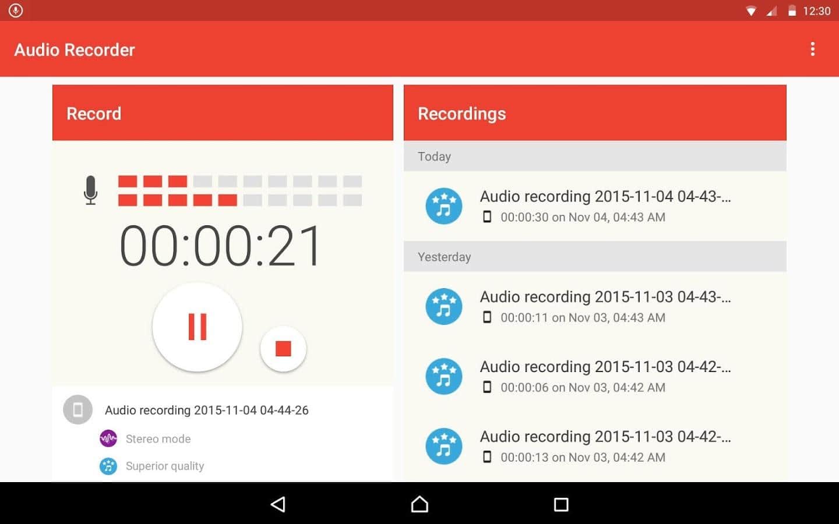The image size is (839, 524).
Task: Tap music icon of 00:00:13 recording
Action: (x=444, y=447)
